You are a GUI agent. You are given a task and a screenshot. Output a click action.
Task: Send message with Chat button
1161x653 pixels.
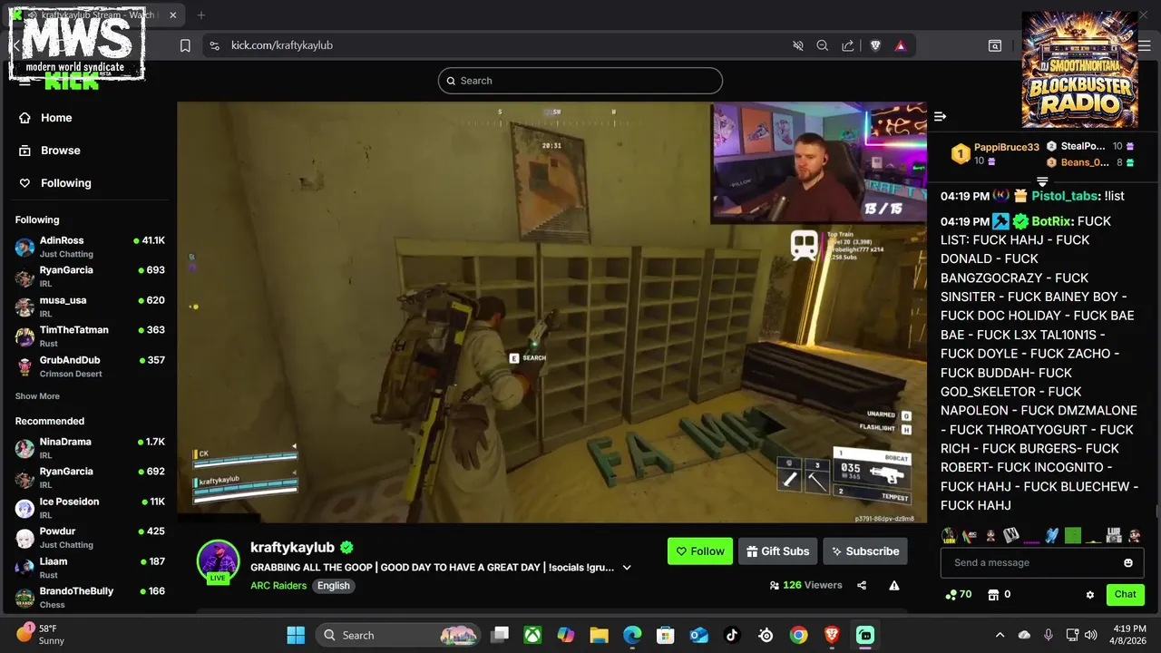click(1126, 595)
